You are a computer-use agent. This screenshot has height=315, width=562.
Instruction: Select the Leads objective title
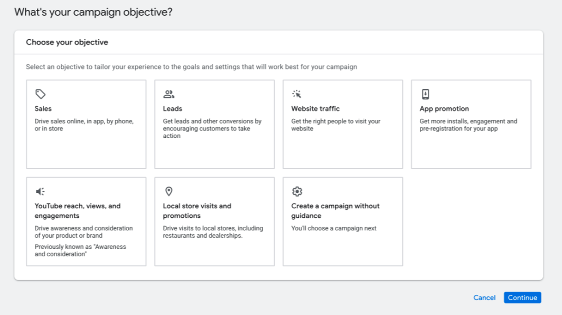click(172, 109)
